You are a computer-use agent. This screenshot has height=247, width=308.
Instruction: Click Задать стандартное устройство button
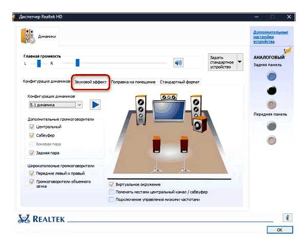tap(223, 62)
